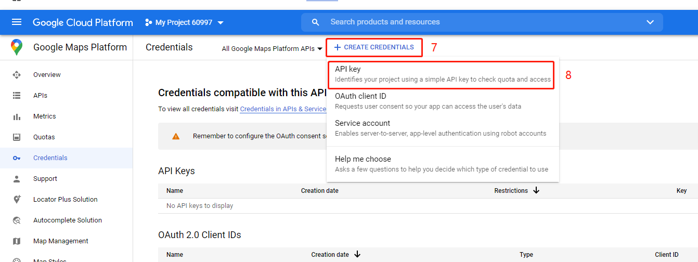This screenshot has height=262, width=698.
Task: Open the hamburger navigation menu
Action: coord(17,22)
